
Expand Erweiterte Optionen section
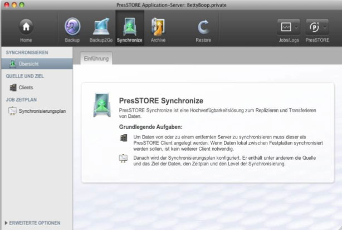point(33,223)
